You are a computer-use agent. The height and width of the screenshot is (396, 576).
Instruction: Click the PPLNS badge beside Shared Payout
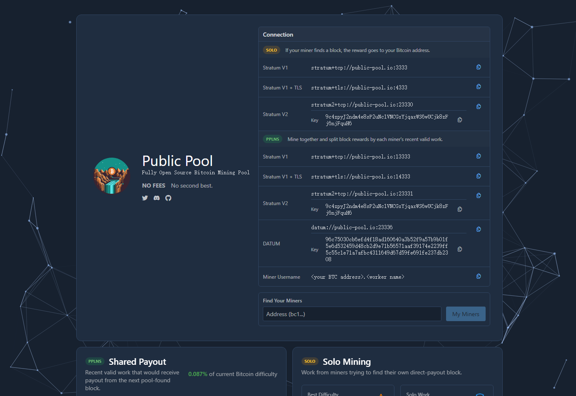click(95, 361)
